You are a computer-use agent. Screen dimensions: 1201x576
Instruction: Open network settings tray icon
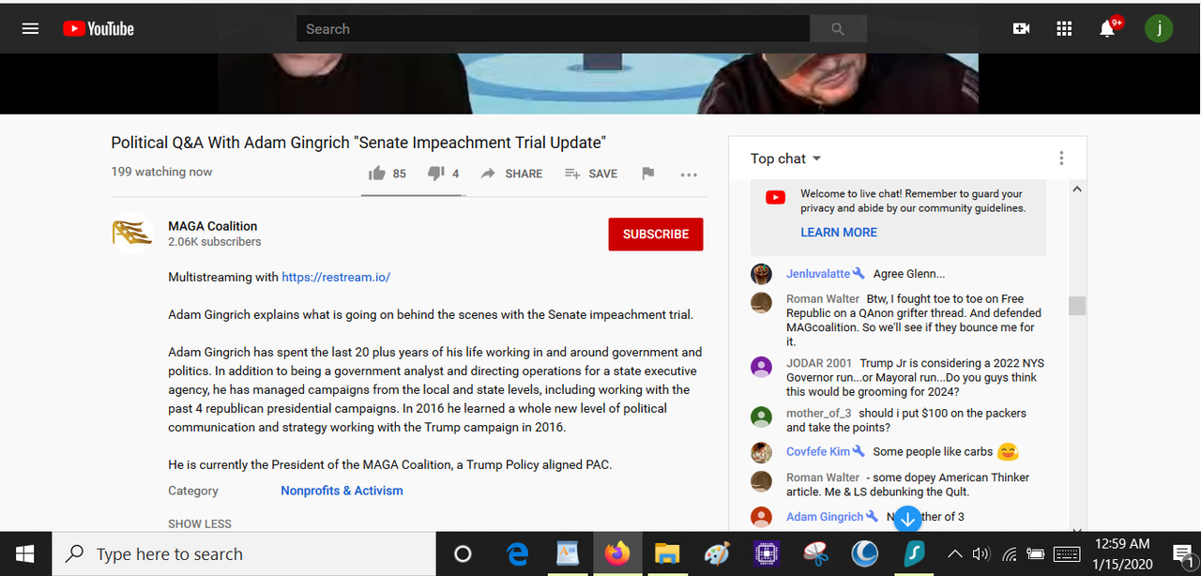point(1010,553)
